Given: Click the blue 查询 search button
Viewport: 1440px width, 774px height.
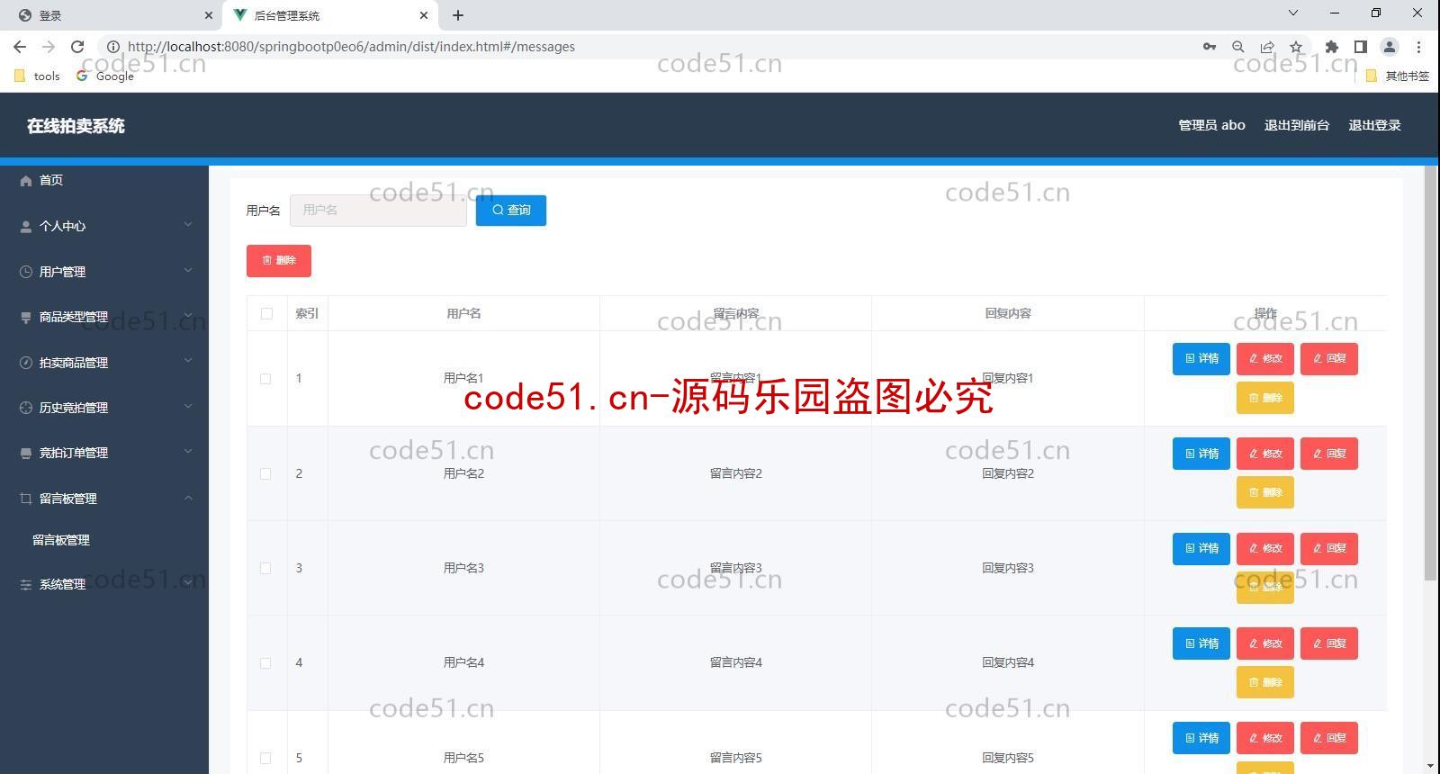Looking at the screenshot, I should coord(511,211).
